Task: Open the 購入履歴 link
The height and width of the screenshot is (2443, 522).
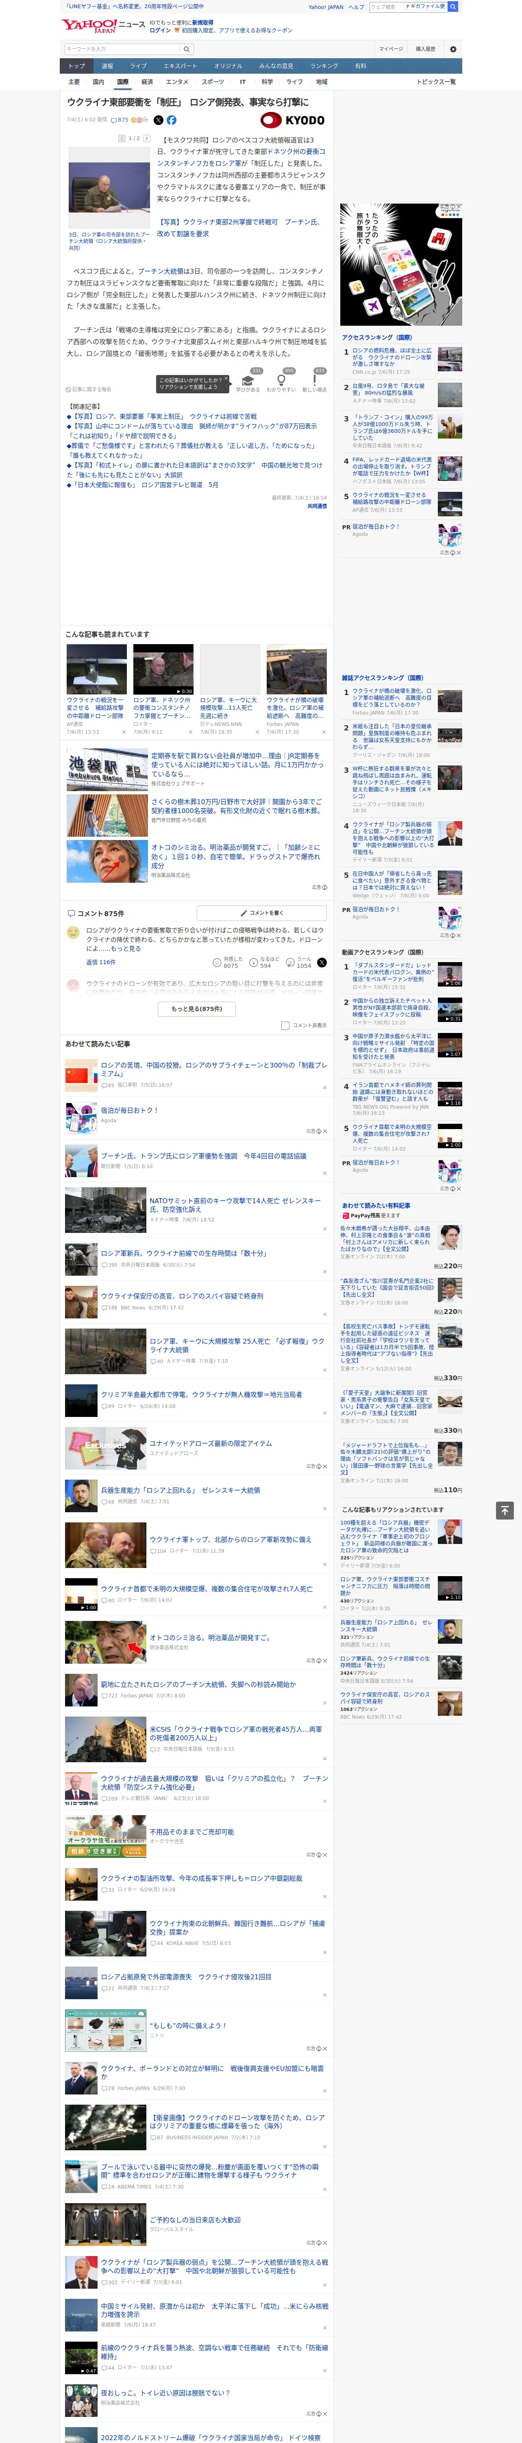Action: tap(425, 48)
